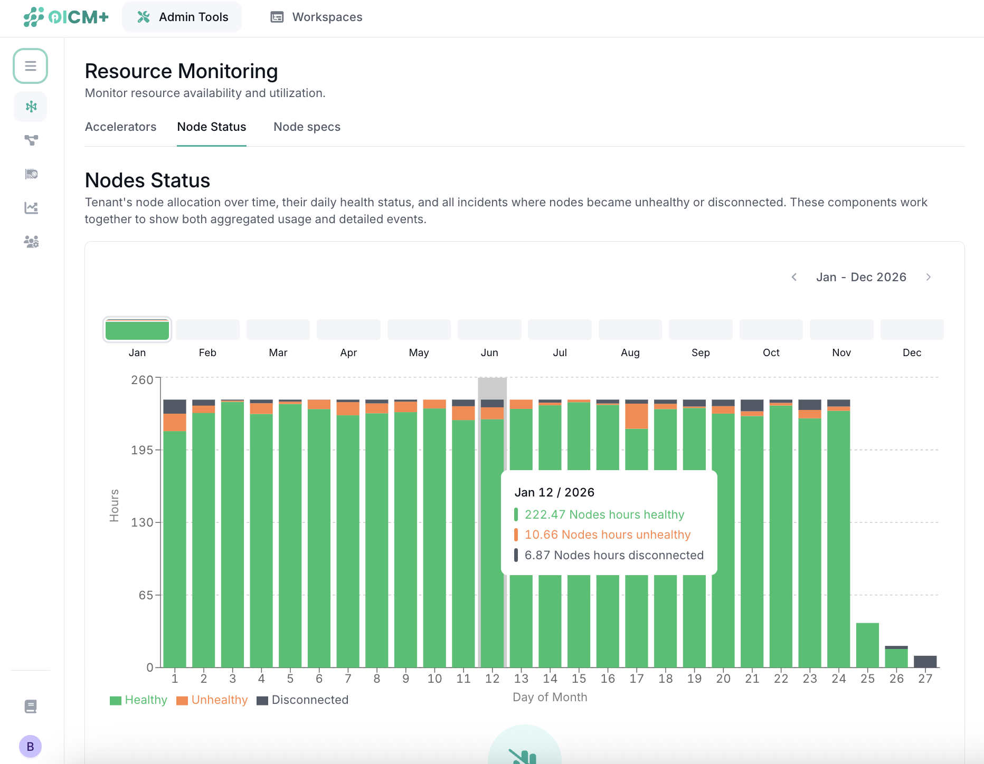
Task: Open the documentation book icon
Action: coord(30,706)
